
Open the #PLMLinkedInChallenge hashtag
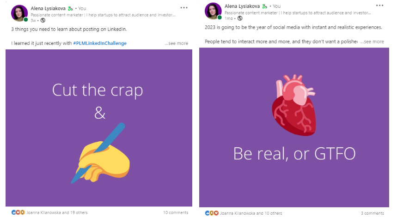(x=100, y=43)
